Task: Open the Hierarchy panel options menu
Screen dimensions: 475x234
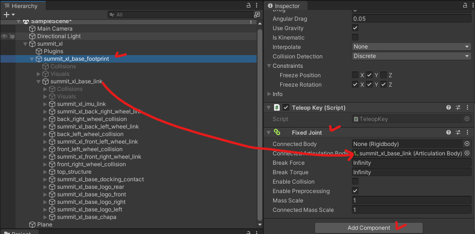Action: click(x=257, y=6)
